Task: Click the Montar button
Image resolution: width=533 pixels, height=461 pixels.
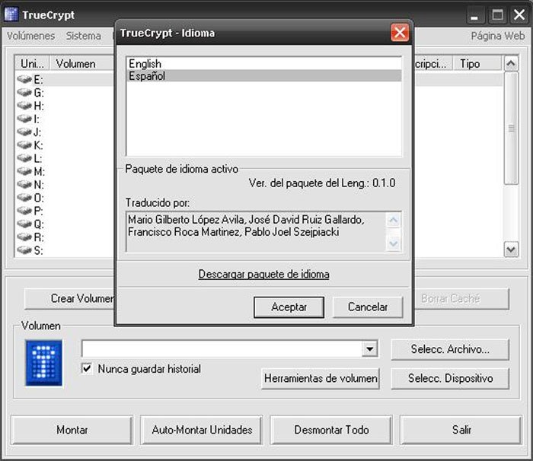Action: tap(72, 430)
